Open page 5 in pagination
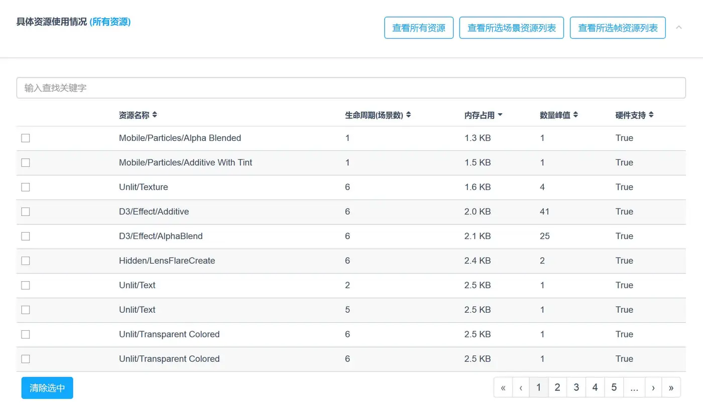The image size is (703, 414). tap(614, 387)
